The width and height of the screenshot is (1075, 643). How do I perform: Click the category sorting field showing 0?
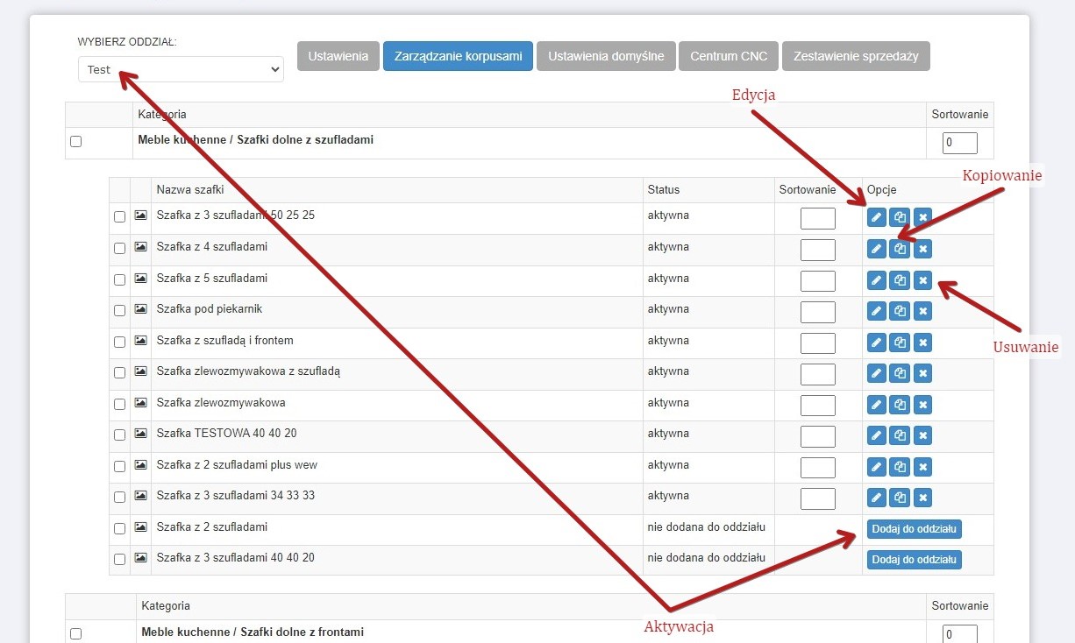click(x=959, y=143)
